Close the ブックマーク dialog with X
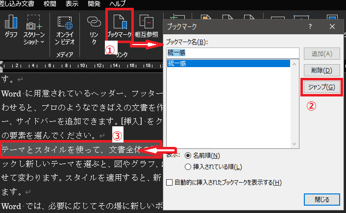The width and height of the screenshot is (346, 213). (332, 26)
